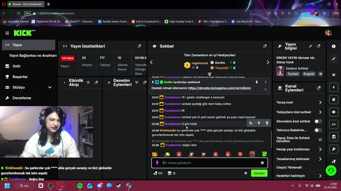
Task: Open emoji picker in chat input
Action: [262, 163]
